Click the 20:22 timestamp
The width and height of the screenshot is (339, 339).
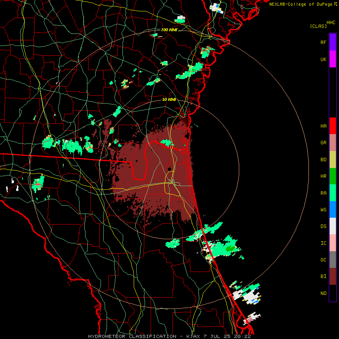[x=242, y=336]
